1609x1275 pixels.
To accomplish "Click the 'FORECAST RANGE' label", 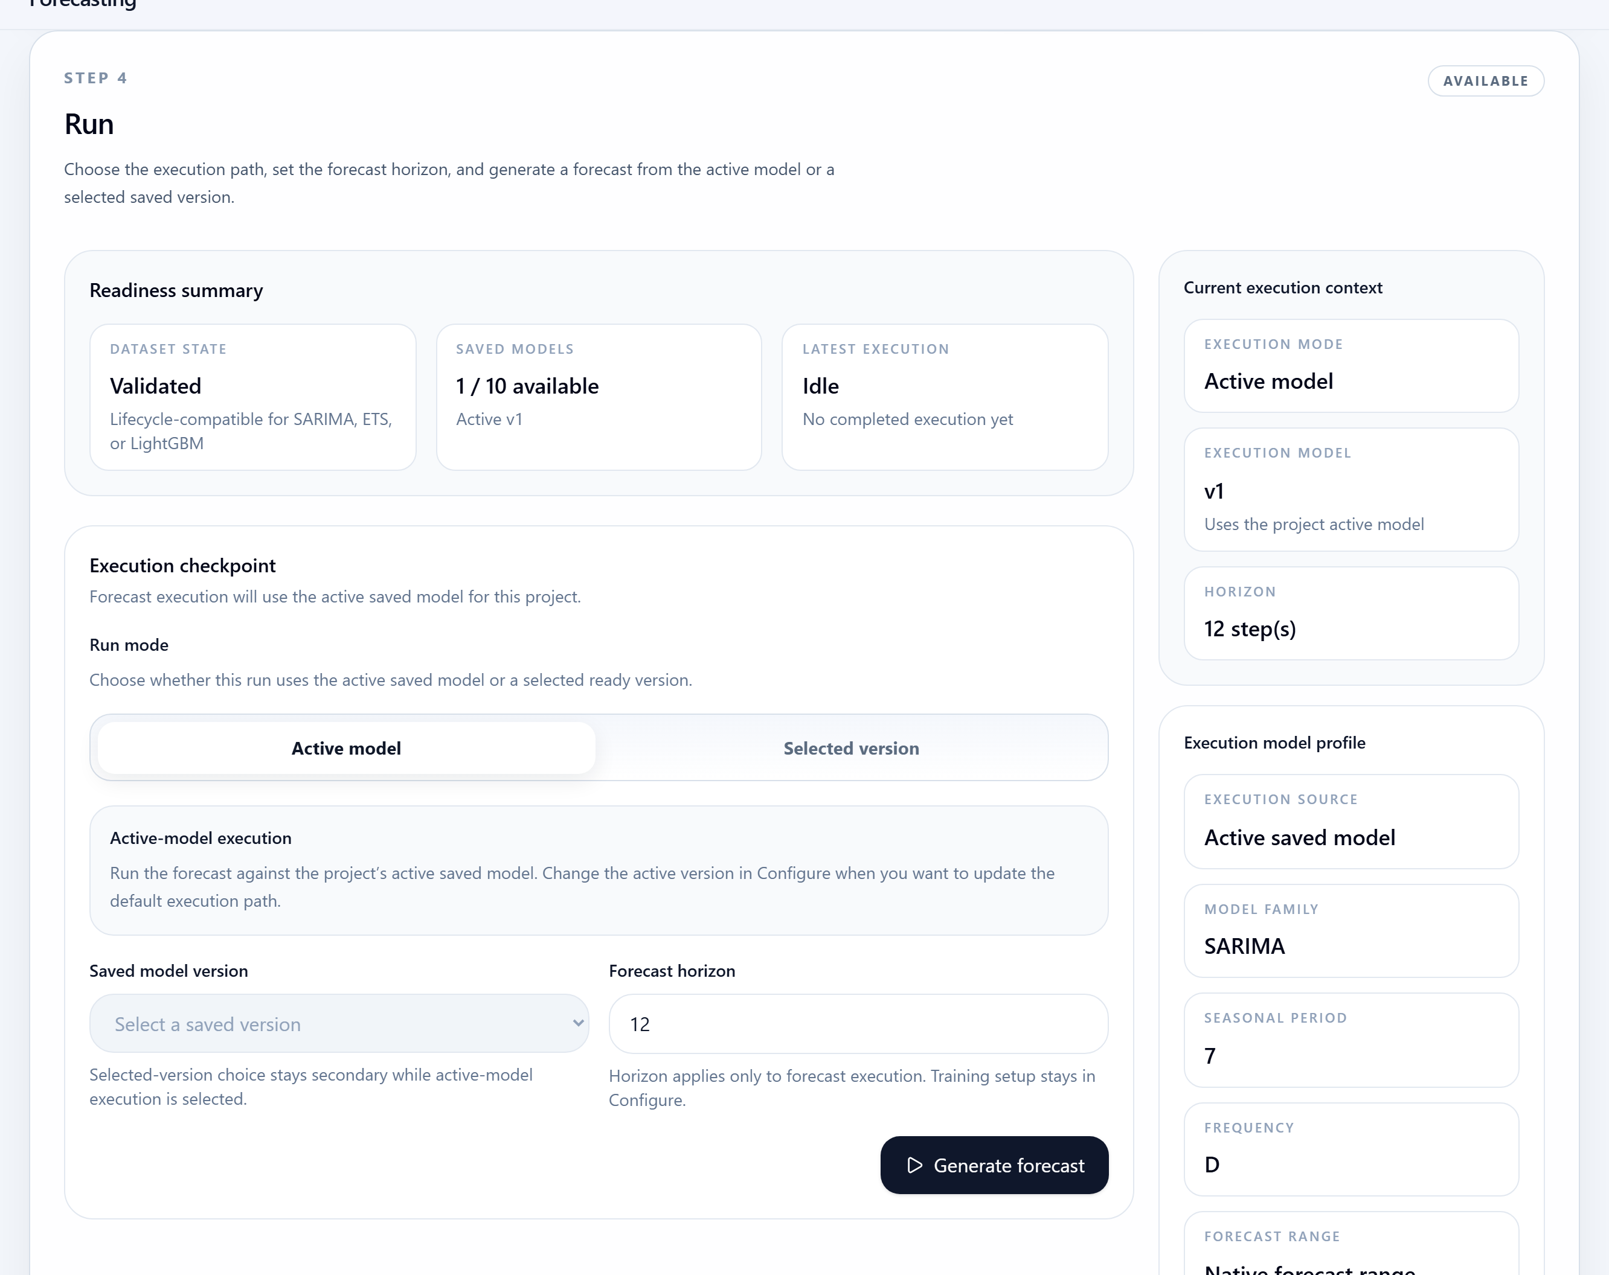I will (x=1273, y=1236).
